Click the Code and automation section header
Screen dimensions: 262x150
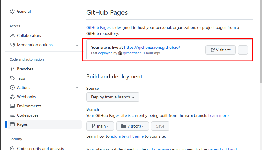click(27, 59)
